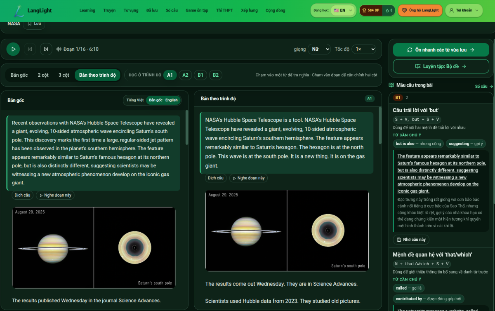Click the Saturn image in original panel

pos(94,247)
